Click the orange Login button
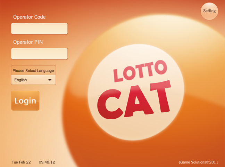The height and width of the screenshot is (167, 225). coord(25,101)
